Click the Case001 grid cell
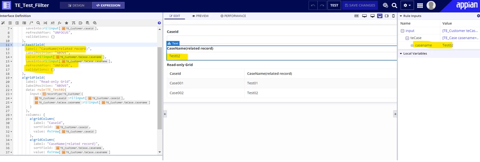The image size is (480, 162). (205, 83)
